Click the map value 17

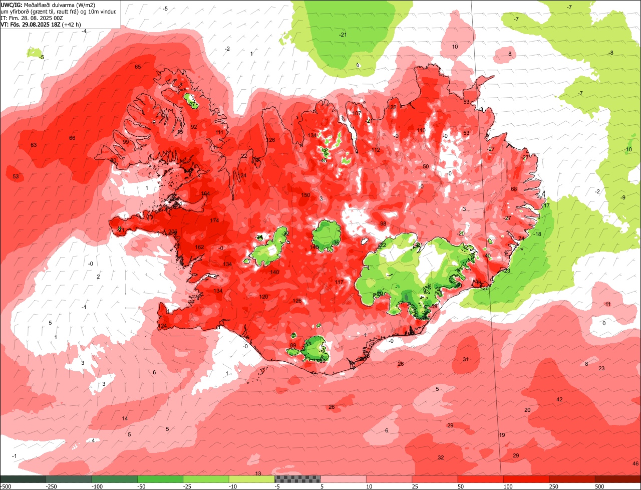[547, 205]
